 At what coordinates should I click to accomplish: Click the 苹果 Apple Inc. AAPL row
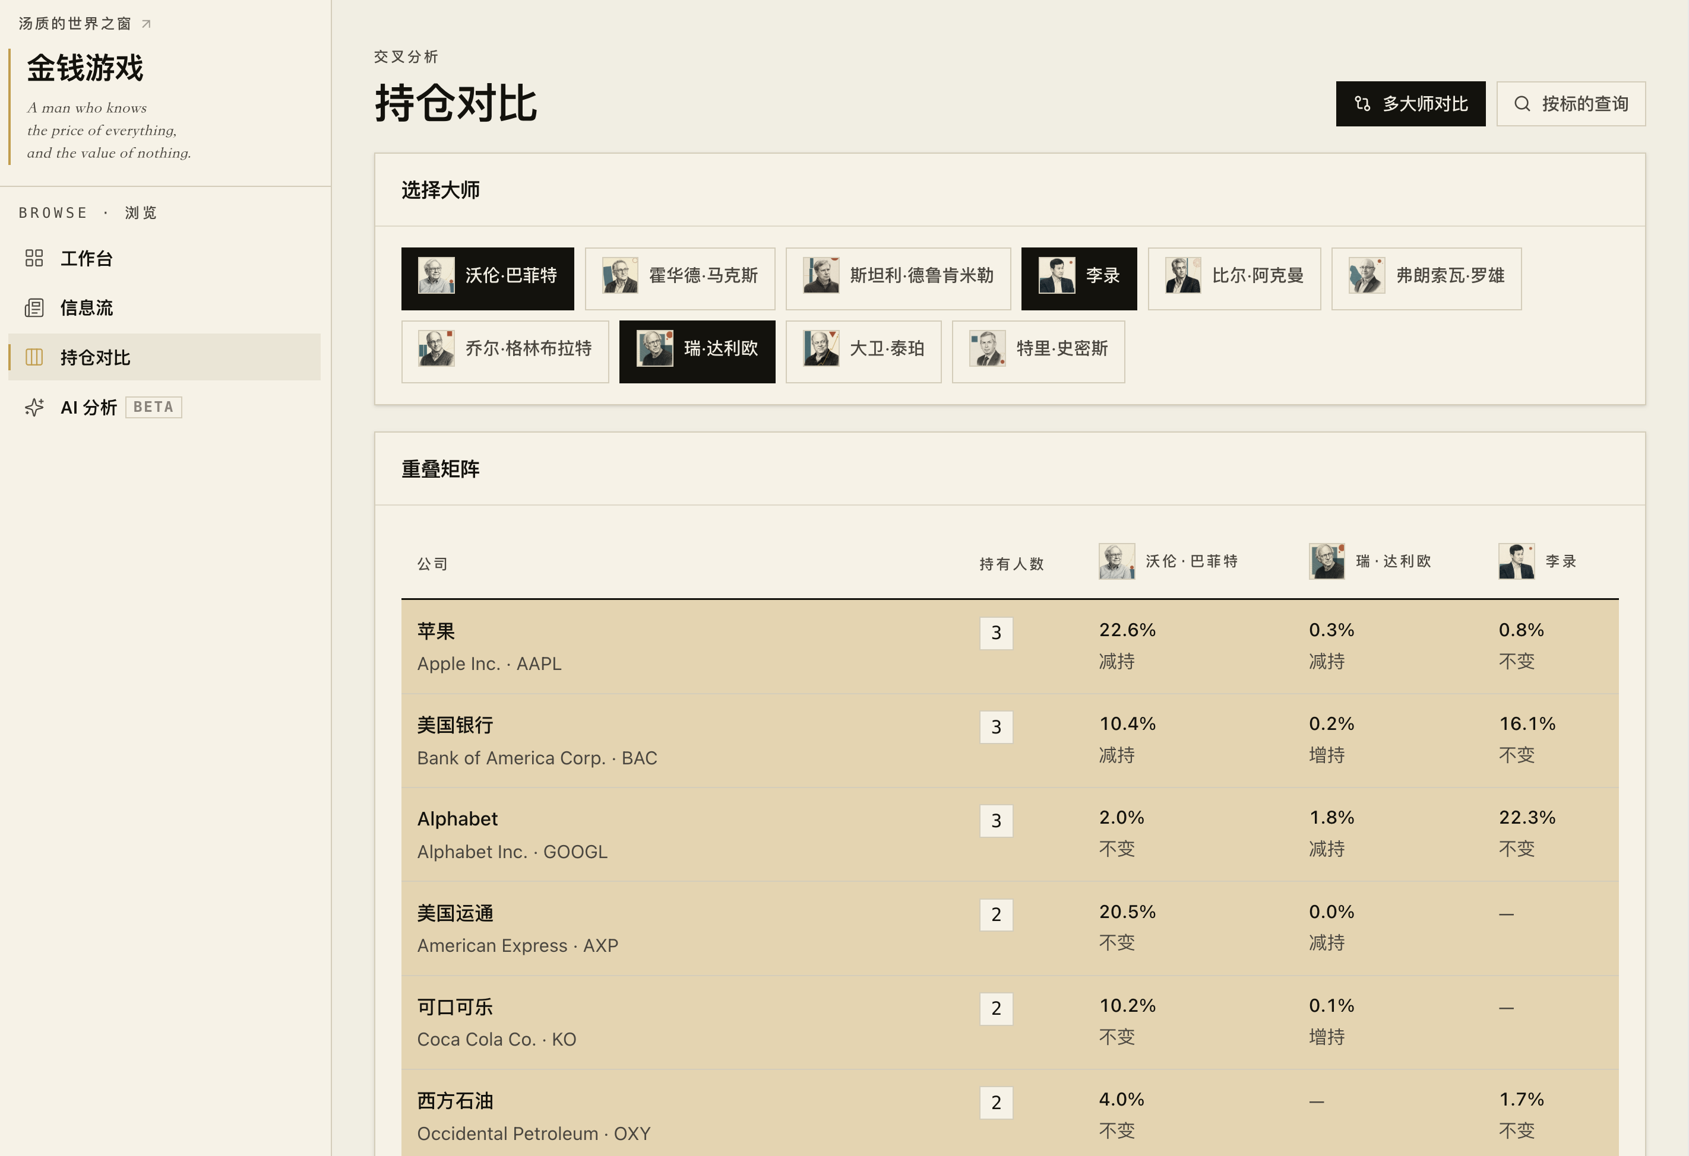[x=1010, y=646]
